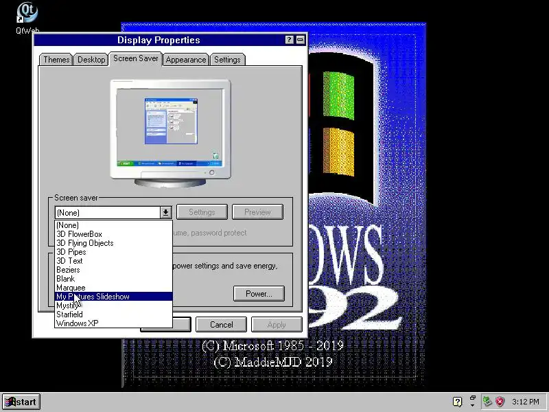Click the Display Properties title bar
The height and width of the screenshot is (412, 549).
tap(159, 40)
